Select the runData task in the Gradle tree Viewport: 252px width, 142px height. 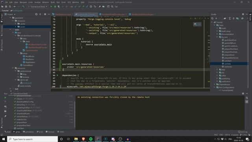228,64
